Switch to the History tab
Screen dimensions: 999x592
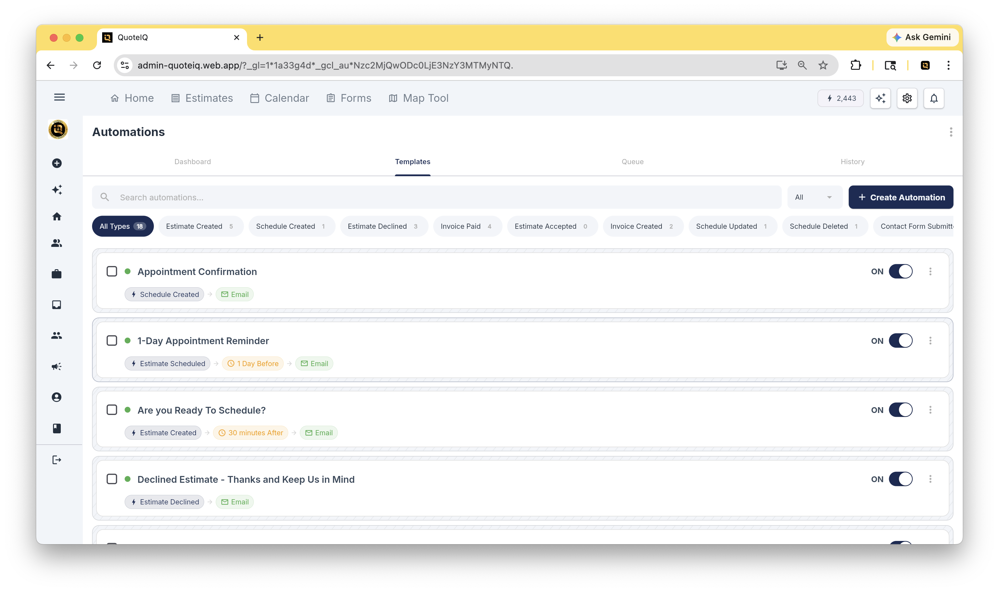[x=852, y=162]
